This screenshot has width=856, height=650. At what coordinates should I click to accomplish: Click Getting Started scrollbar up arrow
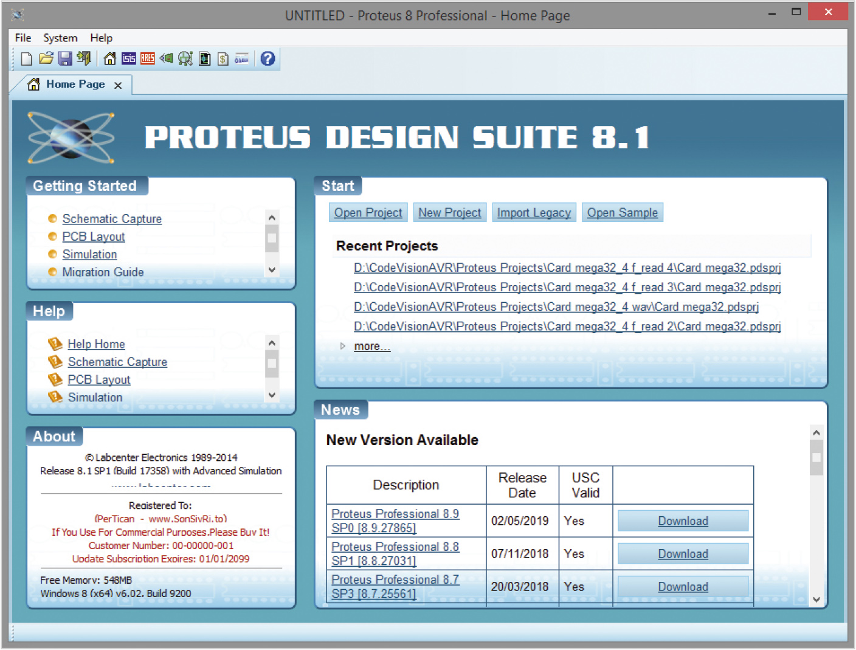click(x=272, y=217)
